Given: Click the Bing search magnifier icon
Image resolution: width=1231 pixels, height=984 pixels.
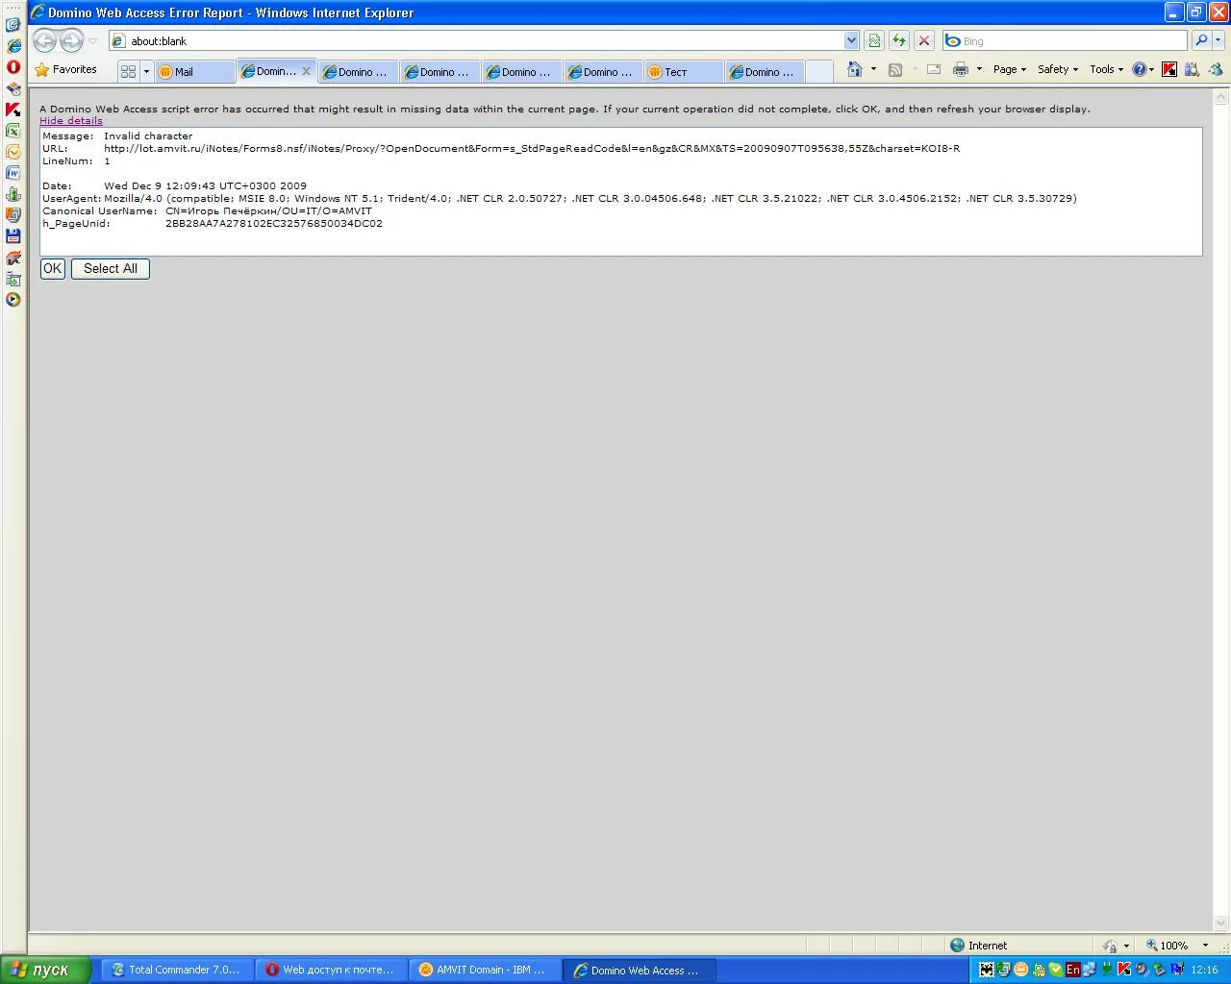Looking at the screenshot, I should click(x=1200, y=40).
